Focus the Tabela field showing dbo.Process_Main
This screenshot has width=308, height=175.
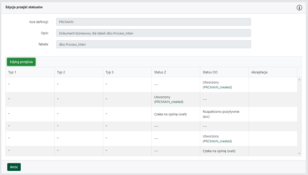point(153,44)
